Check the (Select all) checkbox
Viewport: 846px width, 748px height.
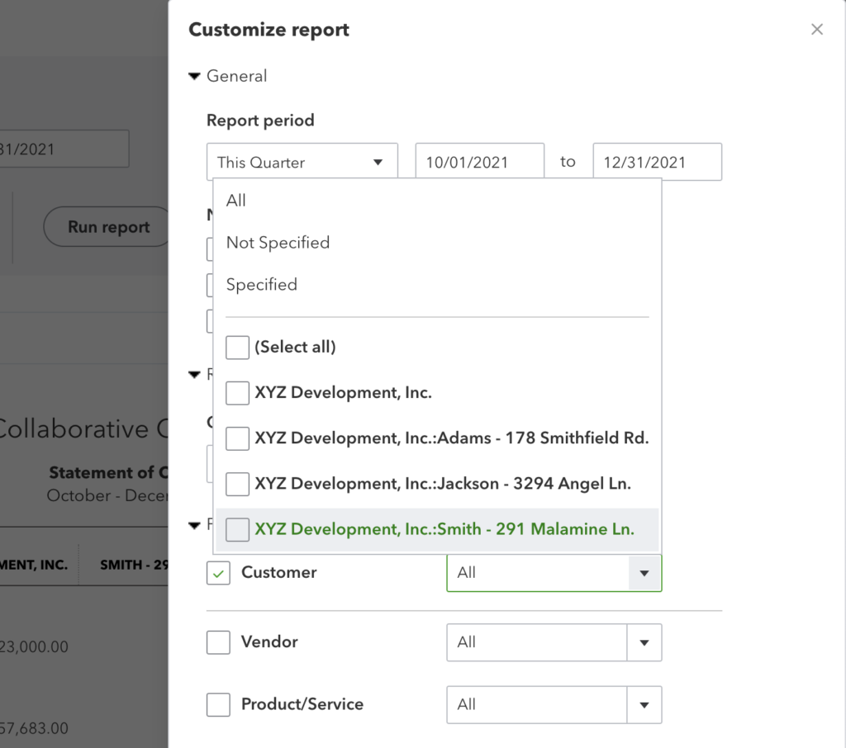pyautogui.click(x=238, y=348)
